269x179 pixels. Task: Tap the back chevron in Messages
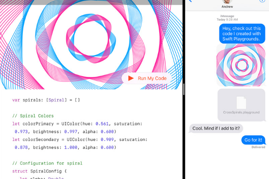point(190,1)
